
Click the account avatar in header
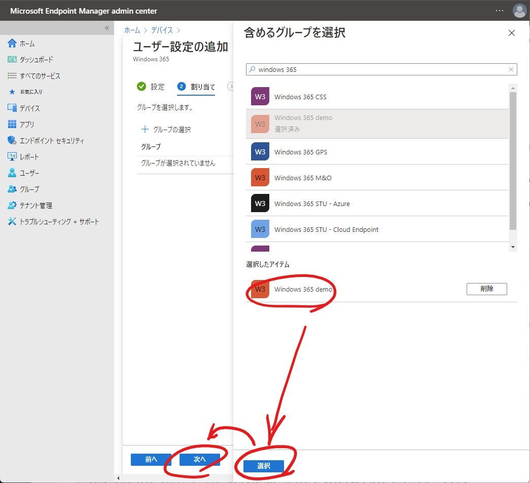[519, 11]
